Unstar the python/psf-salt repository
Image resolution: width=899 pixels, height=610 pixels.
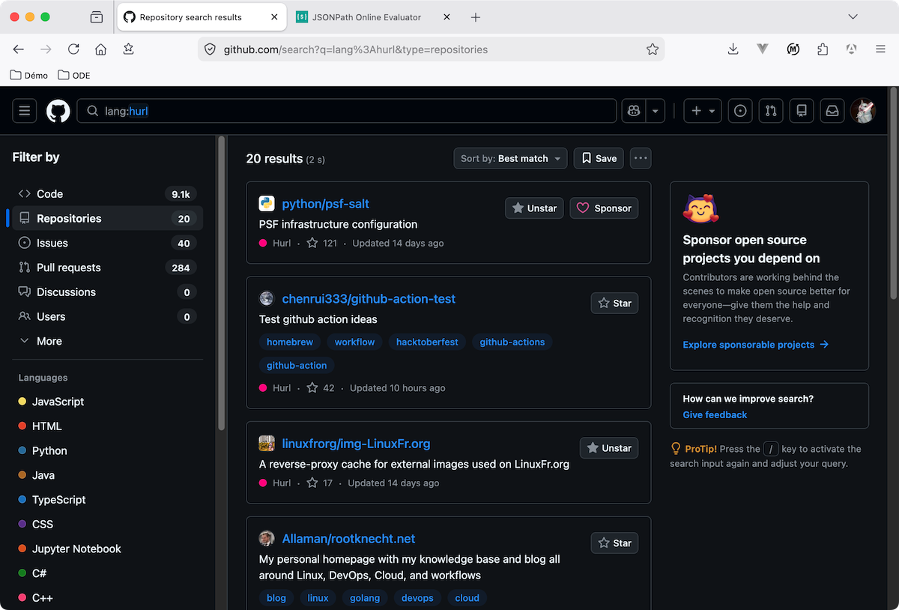(534, 208)
